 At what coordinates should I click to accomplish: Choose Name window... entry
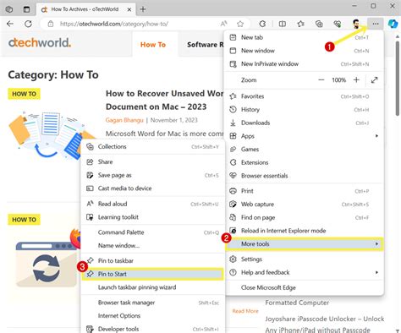coord(152,246)
